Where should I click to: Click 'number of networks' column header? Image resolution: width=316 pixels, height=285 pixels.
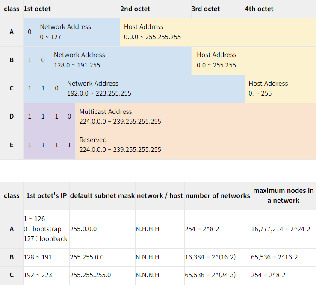(x=218, y=196)
